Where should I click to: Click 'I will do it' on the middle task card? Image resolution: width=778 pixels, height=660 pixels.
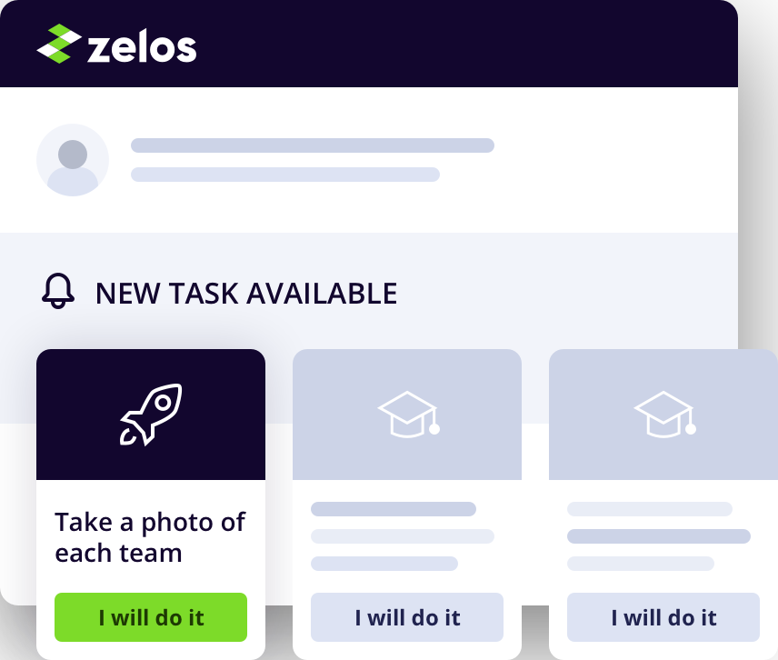[x=406, y=616]
